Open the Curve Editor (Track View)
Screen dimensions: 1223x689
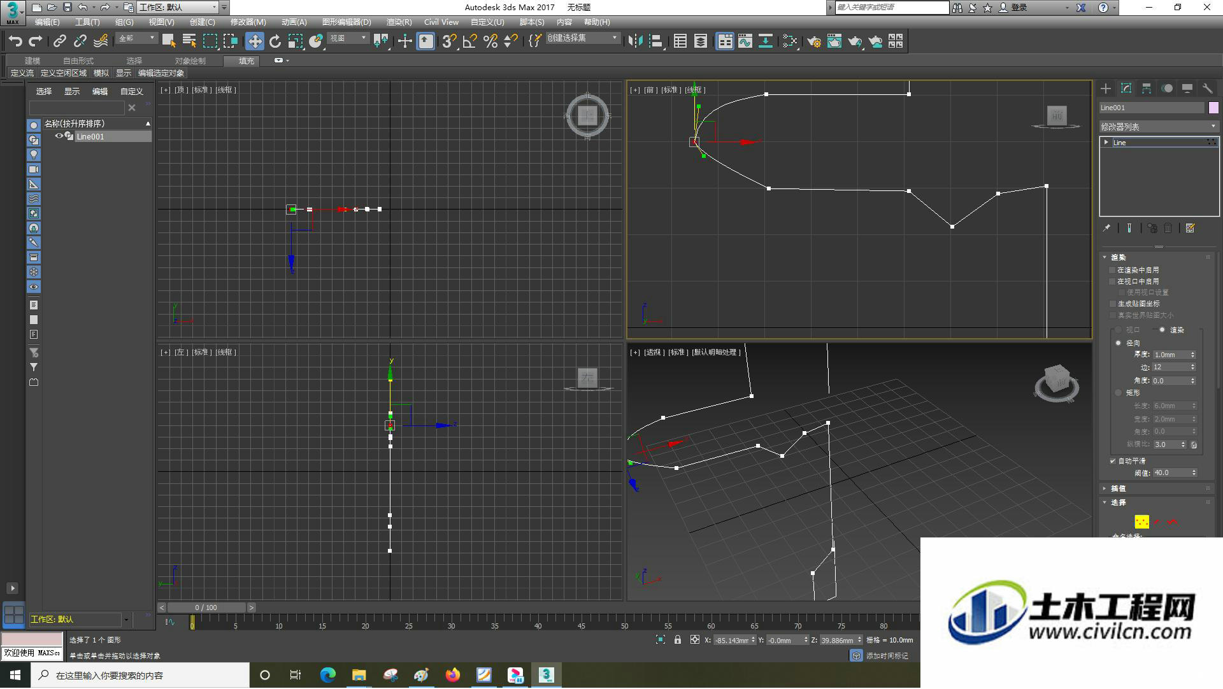(x=745, y=41)
